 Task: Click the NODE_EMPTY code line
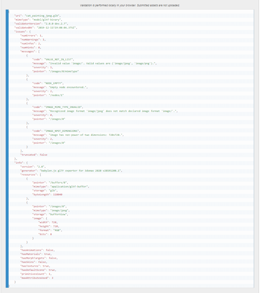point(48,83)
